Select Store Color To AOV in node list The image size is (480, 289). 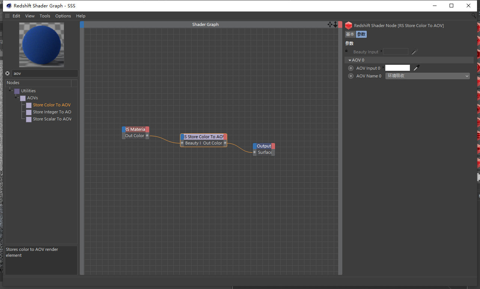(x=52, y=105)
